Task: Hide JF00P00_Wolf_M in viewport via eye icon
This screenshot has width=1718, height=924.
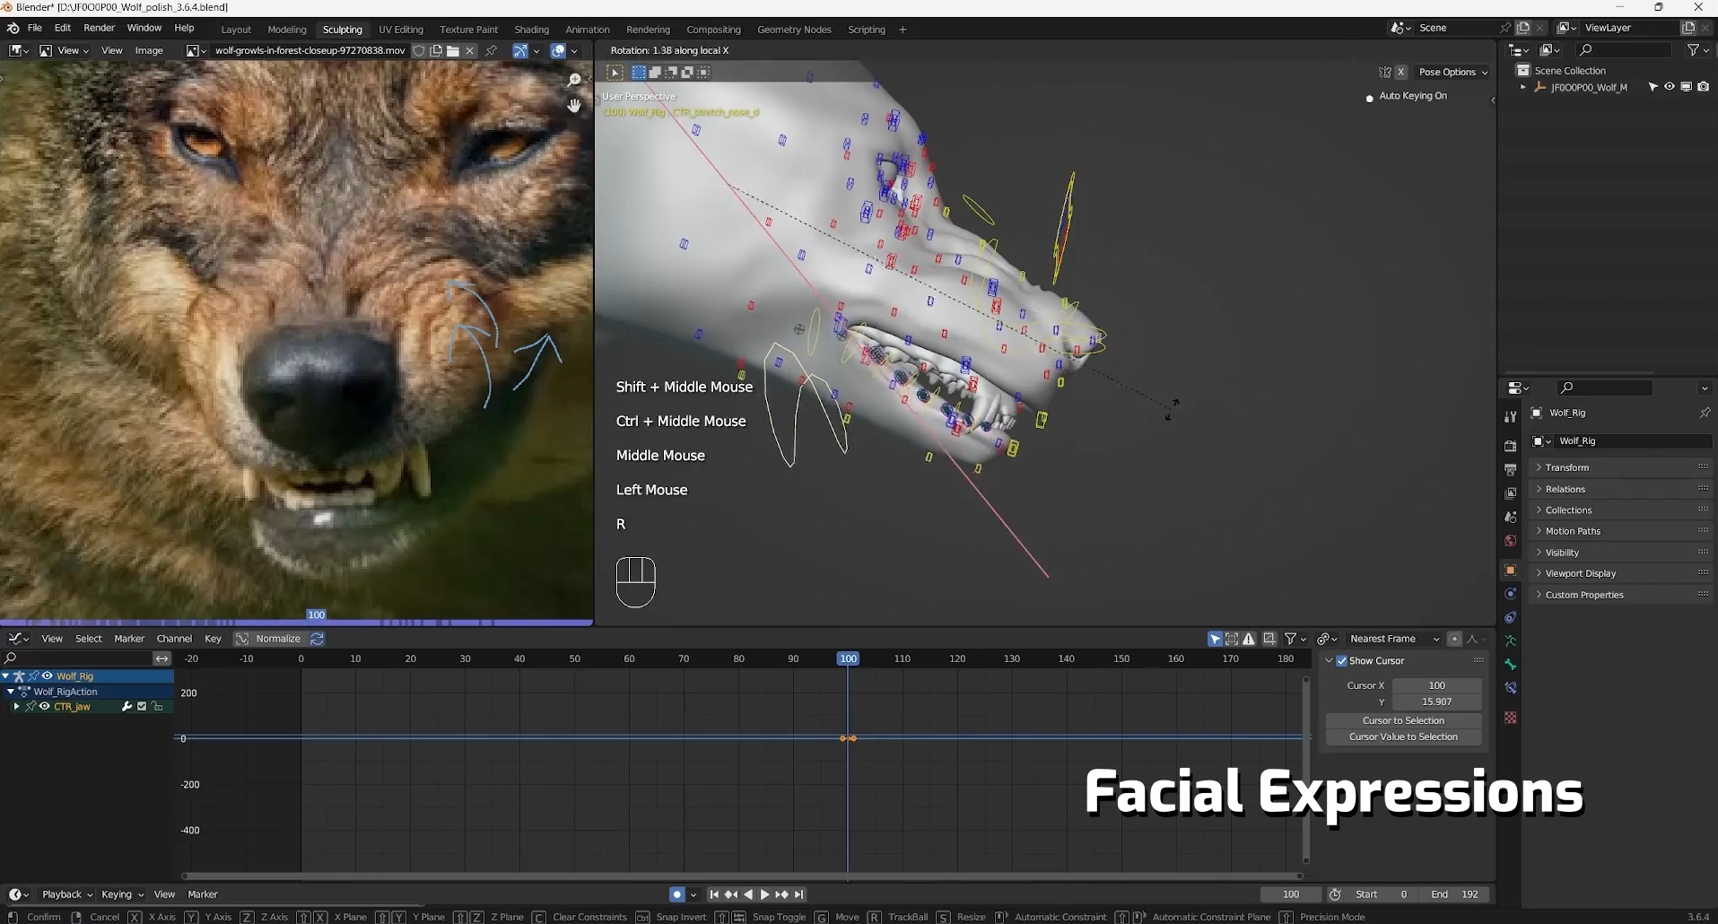Action: [x=1669, y=87]
